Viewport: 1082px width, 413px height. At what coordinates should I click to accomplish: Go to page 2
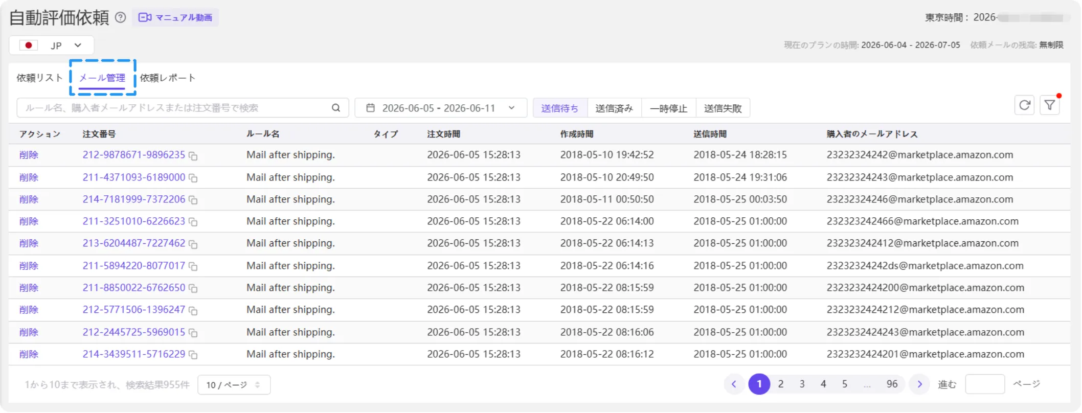[x=781, y=384]
